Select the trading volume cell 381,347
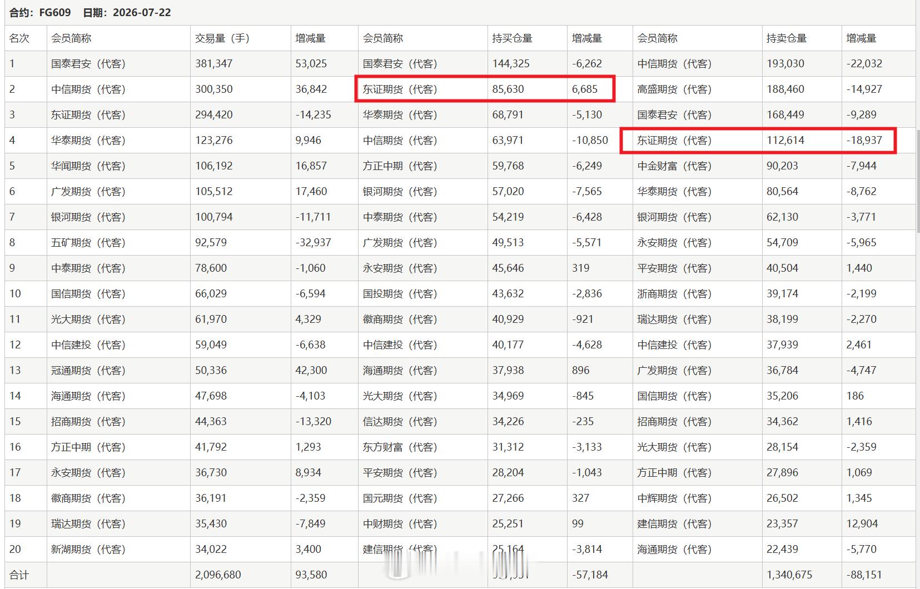920x589 pixels. point(214,64)
